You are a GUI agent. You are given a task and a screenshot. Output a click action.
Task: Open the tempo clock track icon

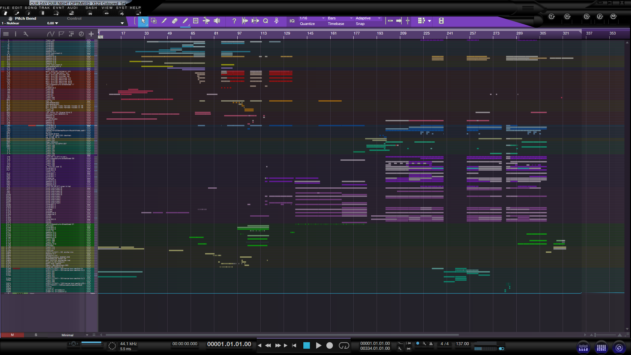pos(81,34)
